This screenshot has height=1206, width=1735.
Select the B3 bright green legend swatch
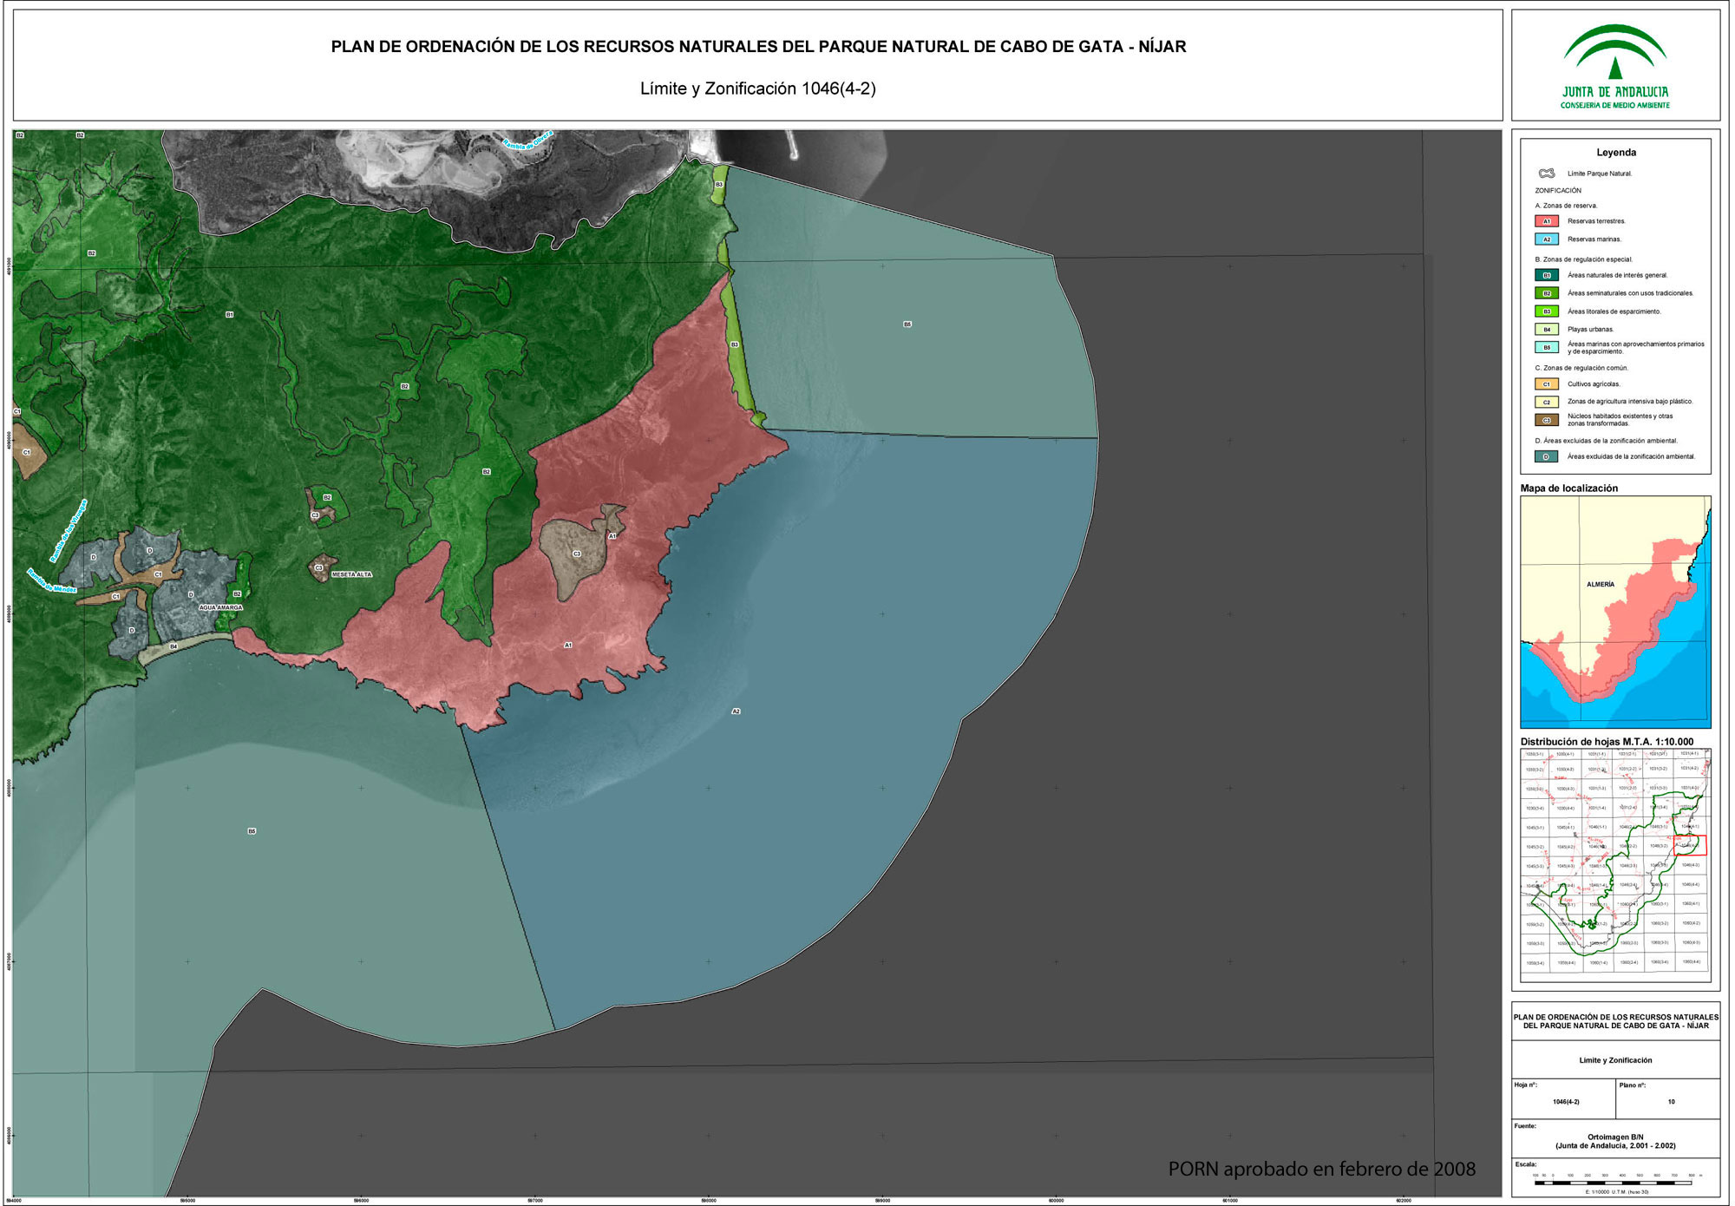tap(1547, 311)
